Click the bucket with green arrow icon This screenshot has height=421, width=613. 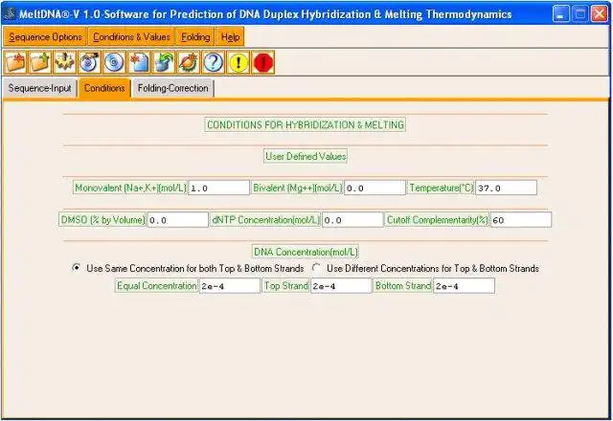tap(164, 62)
